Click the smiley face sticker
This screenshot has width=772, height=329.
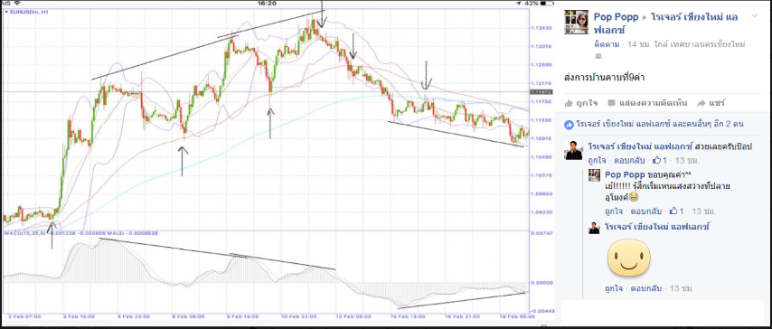pyautogui.click(x=629, y=257)
